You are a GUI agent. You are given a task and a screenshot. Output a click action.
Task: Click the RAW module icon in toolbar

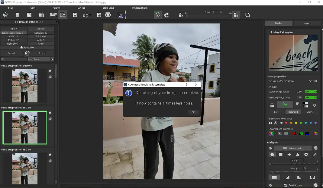[x=53, y=15]
